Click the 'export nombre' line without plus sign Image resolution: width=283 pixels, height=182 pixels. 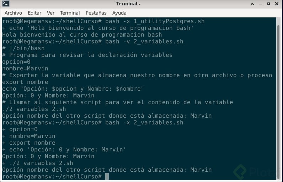(x=25, y=82)
